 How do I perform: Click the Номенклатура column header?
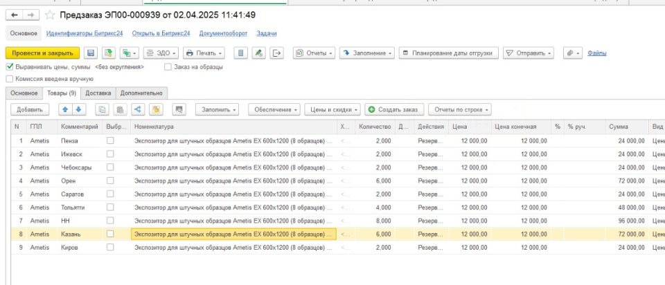(x=234, y=127)
